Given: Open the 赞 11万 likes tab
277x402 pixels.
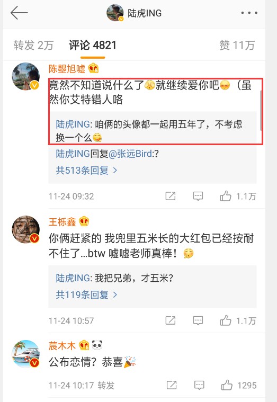Looking at the screenshot, I should tap(237, 46).
